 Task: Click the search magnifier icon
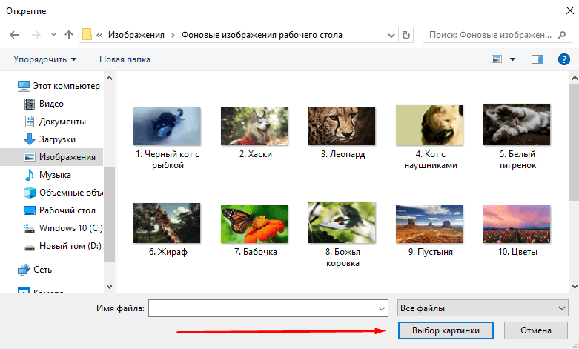pos(561,35)
